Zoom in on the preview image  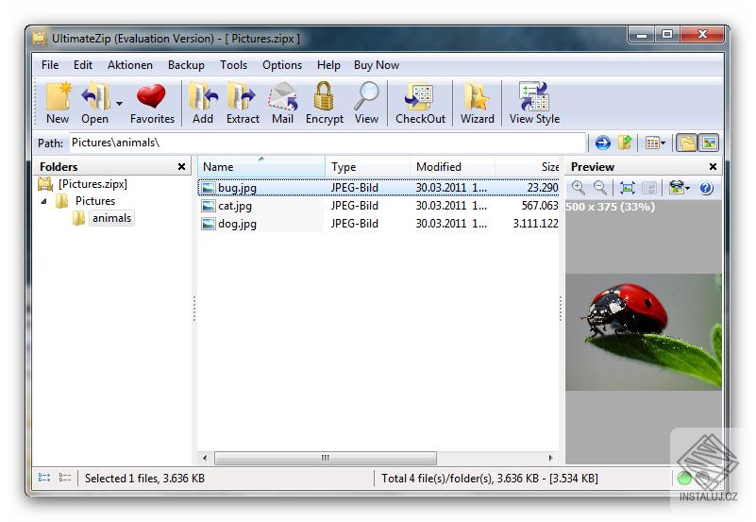point(578,188)
